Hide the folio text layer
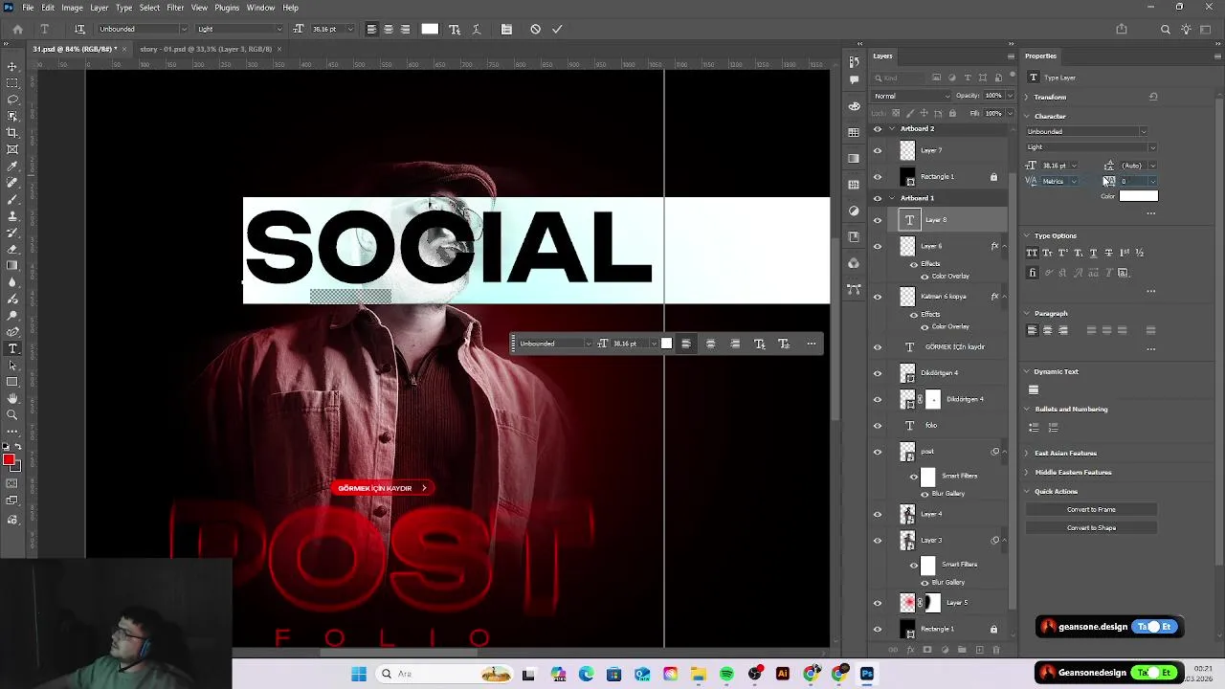The width and height of the screenshot is (1225, 689). (878, 426)
